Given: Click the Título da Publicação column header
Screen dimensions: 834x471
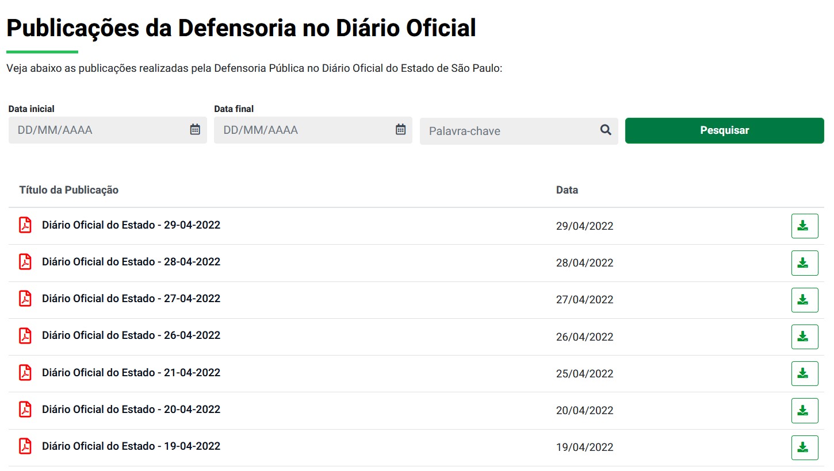Looking at the screenshot, I should tap(69, 190).
